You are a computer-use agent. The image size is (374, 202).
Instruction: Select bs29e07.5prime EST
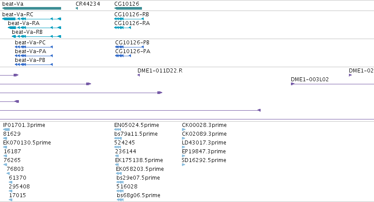pos(120,182)
